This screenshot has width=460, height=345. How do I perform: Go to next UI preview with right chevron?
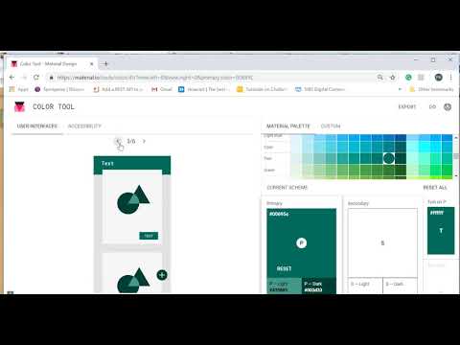pyautogui.click(x=144, y=141)
